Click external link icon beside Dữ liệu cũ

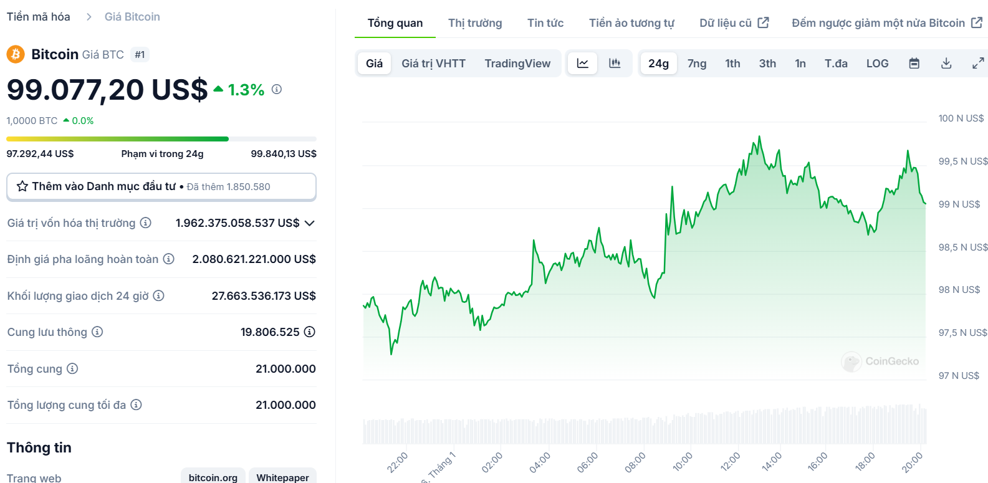(763, 22)
